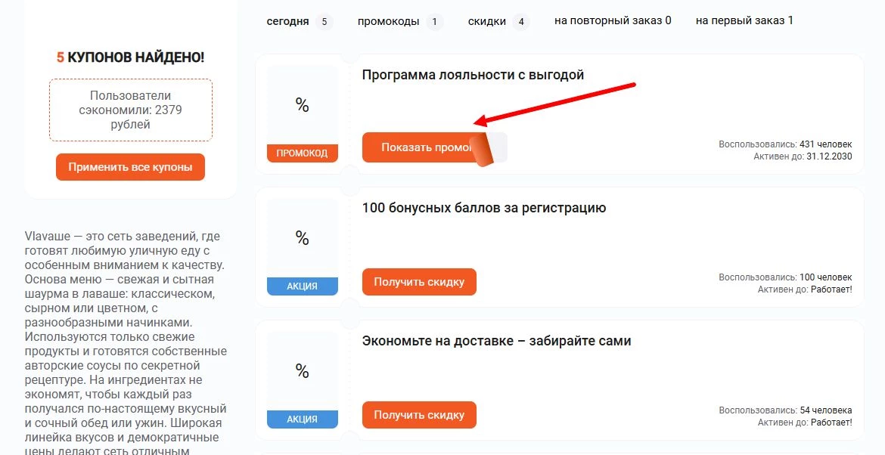
Task: Click the 5 counter badge next to сегодня
Action: [325, 22]
